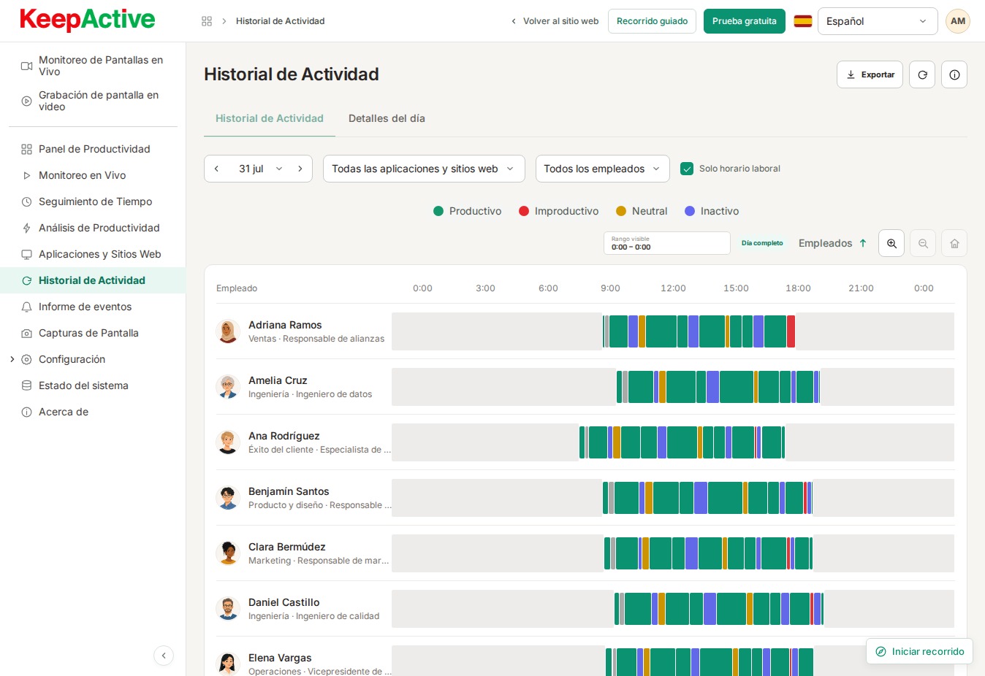
Task: Click the Exportar button
Action: 870,74
